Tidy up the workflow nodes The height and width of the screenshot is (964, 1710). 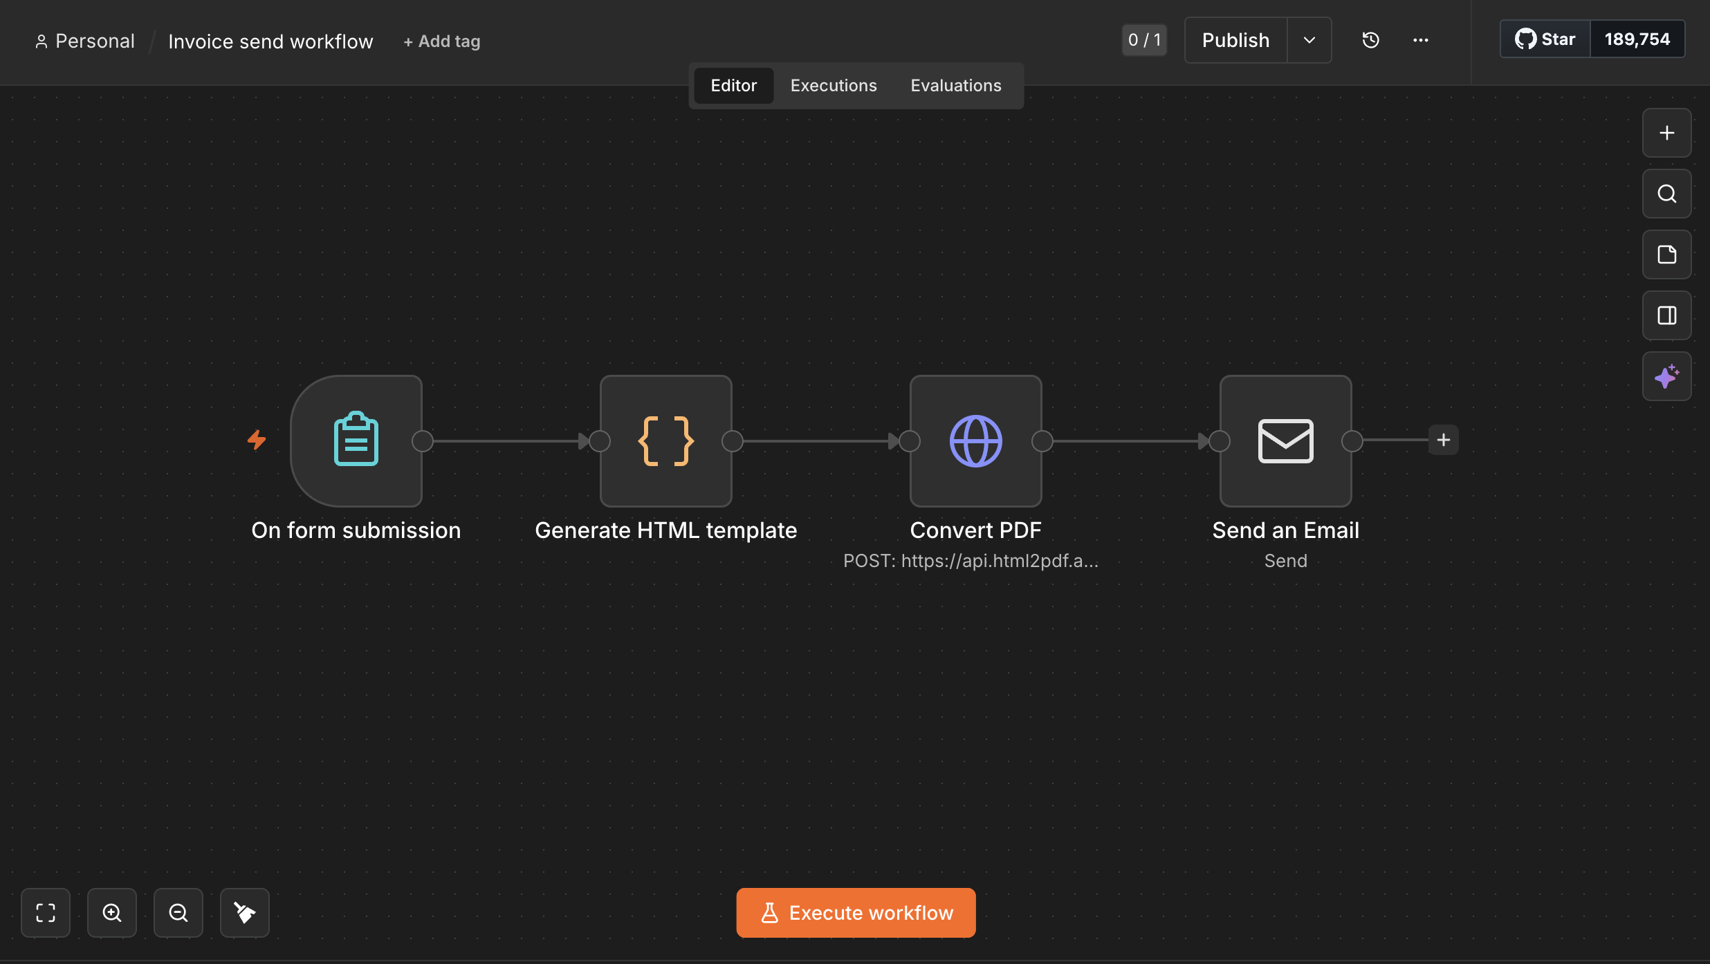(x=245, y=913)
